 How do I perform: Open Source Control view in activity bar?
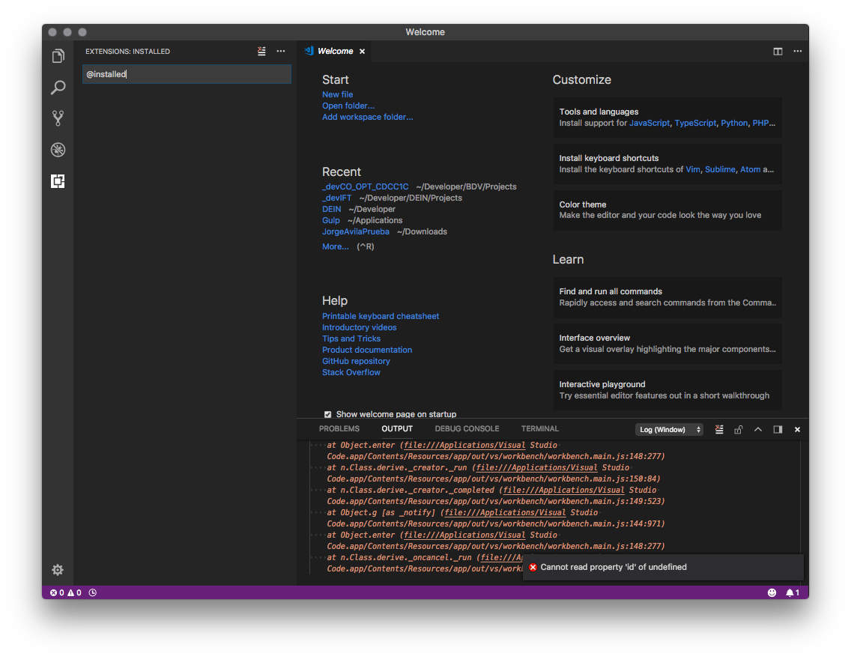[58, 118]
